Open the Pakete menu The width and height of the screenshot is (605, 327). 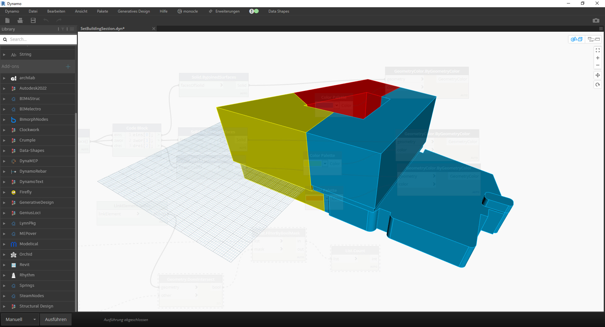coord(102,11)
